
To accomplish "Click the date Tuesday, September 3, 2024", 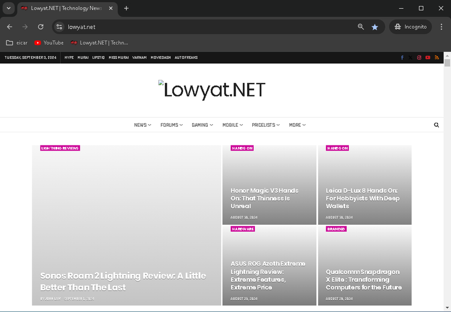I will pyautogui.click(x=30, y=58).
